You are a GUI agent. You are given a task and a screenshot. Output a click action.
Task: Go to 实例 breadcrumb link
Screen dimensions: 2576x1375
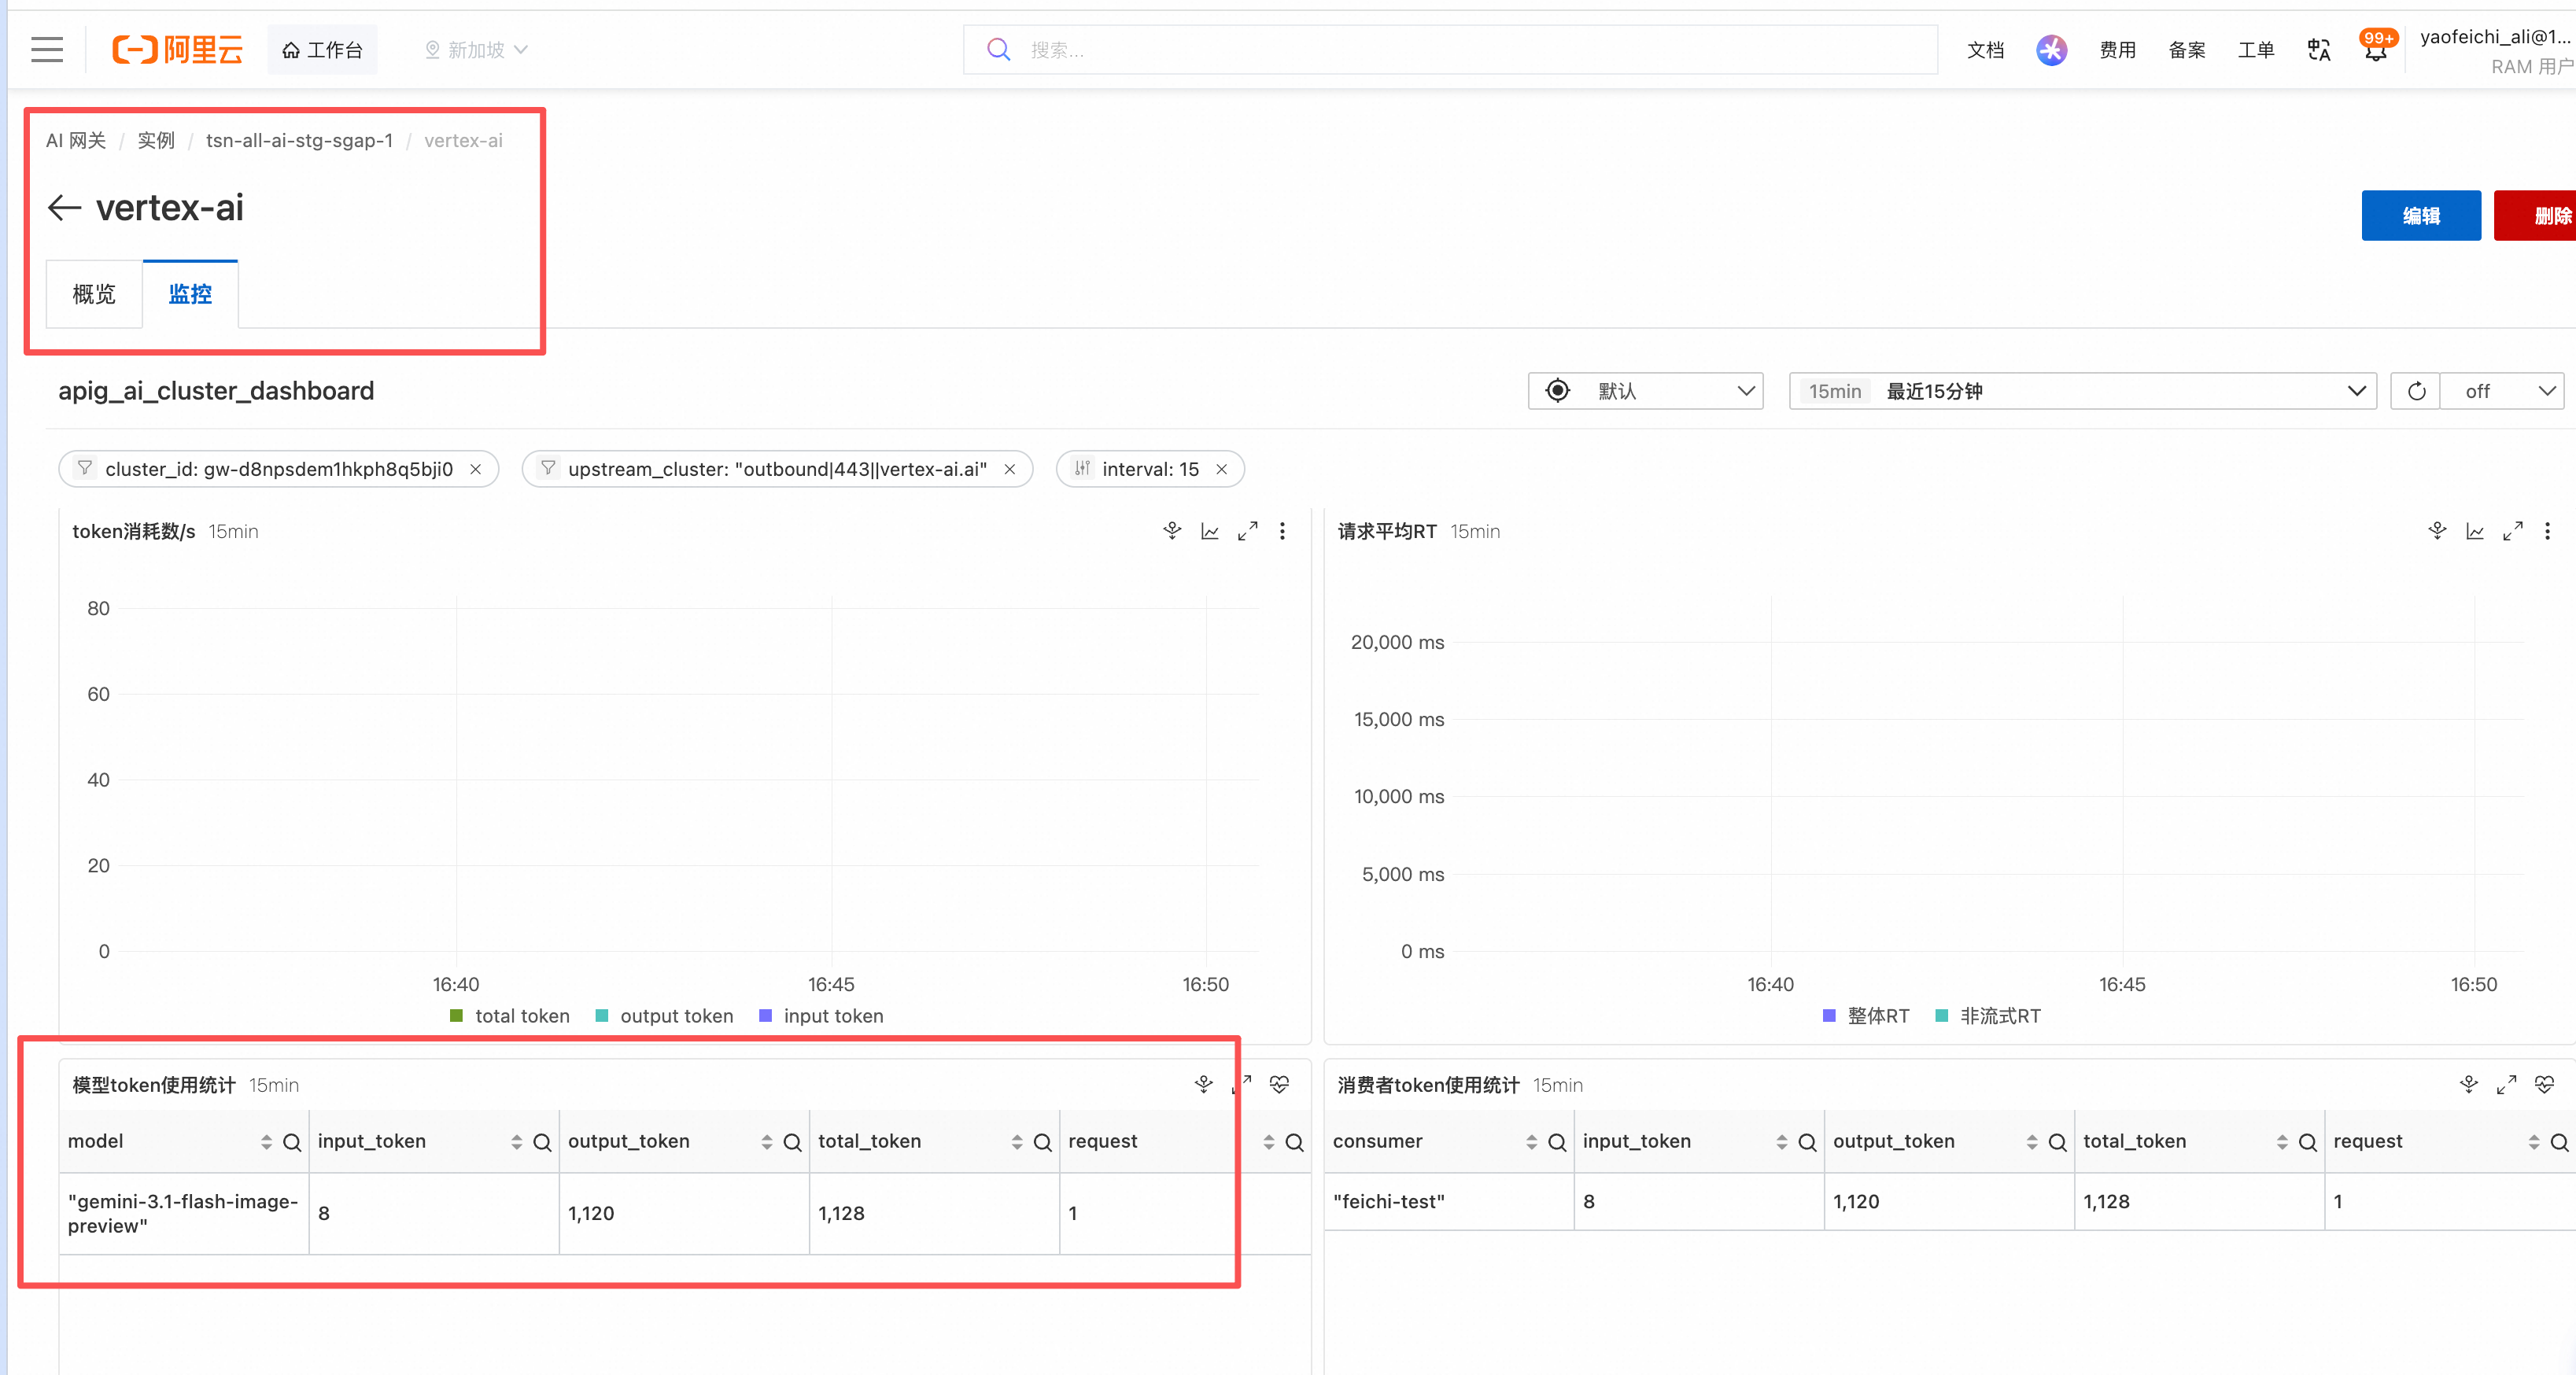[156, 140]
